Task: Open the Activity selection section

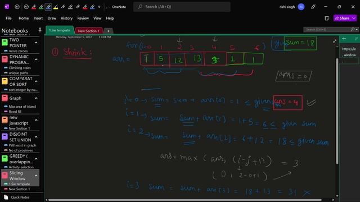Action: click(21, 167)
